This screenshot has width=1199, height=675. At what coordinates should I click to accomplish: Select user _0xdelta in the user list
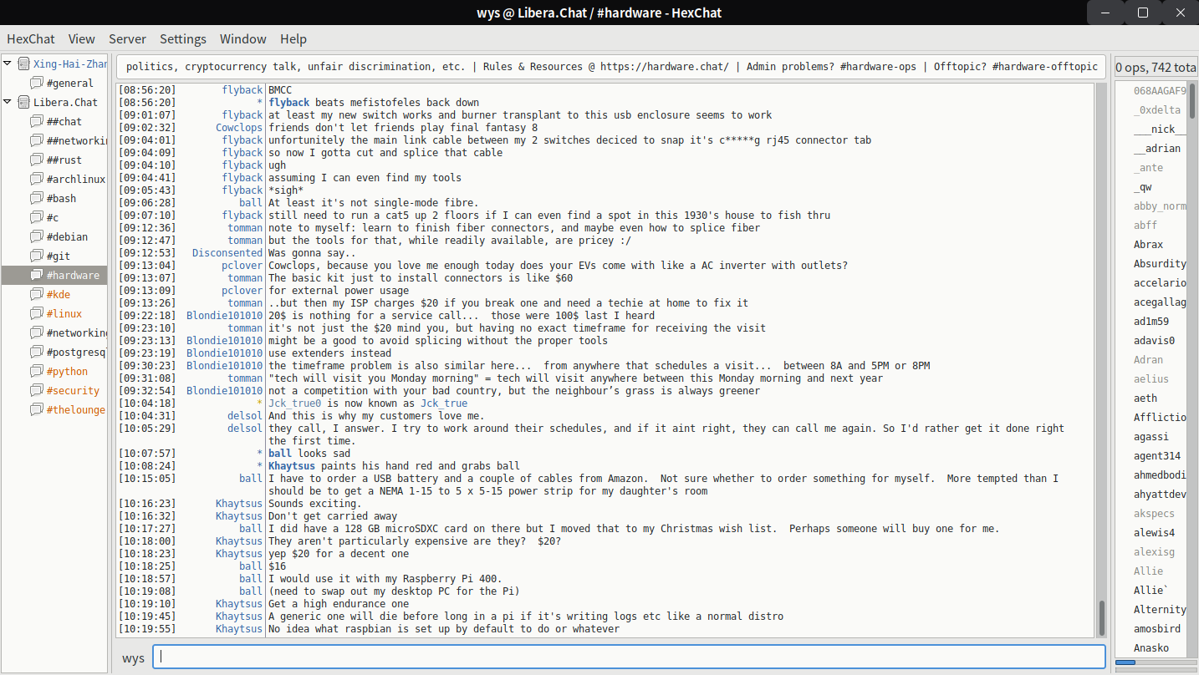tap(1157, 109)
